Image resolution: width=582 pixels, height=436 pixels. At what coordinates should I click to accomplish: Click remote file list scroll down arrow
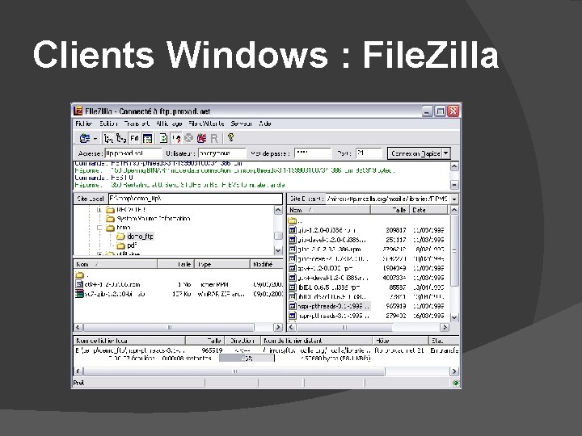tap(454, 317)
